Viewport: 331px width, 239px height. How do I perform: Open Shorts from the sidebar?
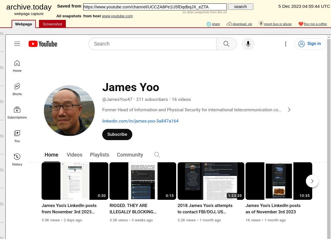(17, 89)
